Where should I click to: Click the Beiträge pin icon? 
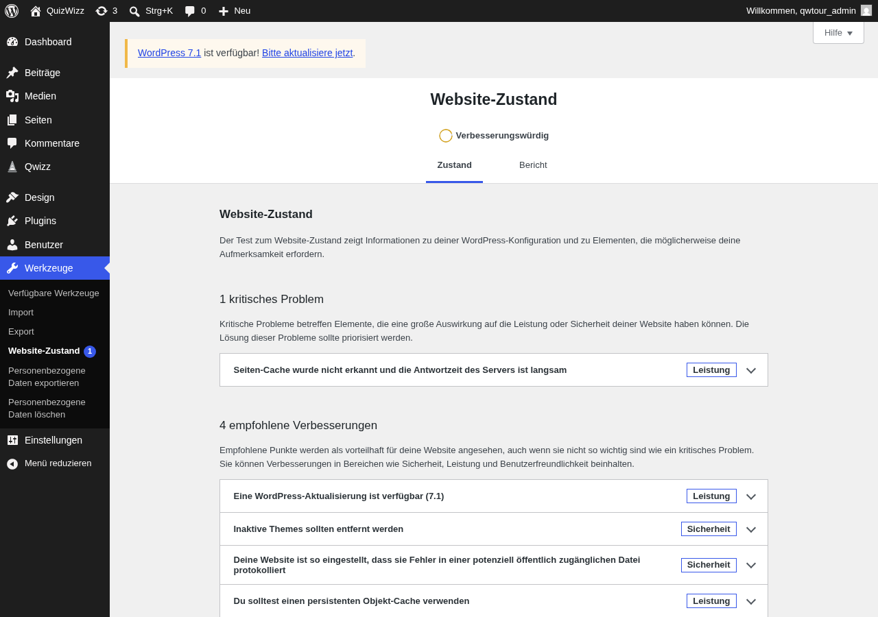tap(12, 73)
